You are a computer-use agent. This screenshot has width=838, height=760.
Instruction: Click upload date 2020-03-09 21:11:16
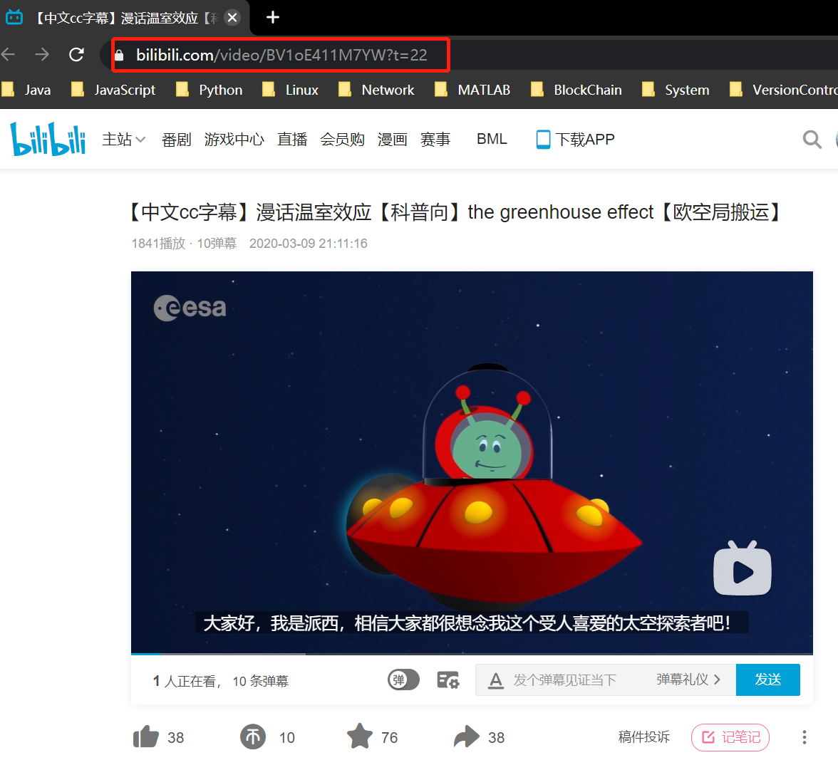click(309, 244)
